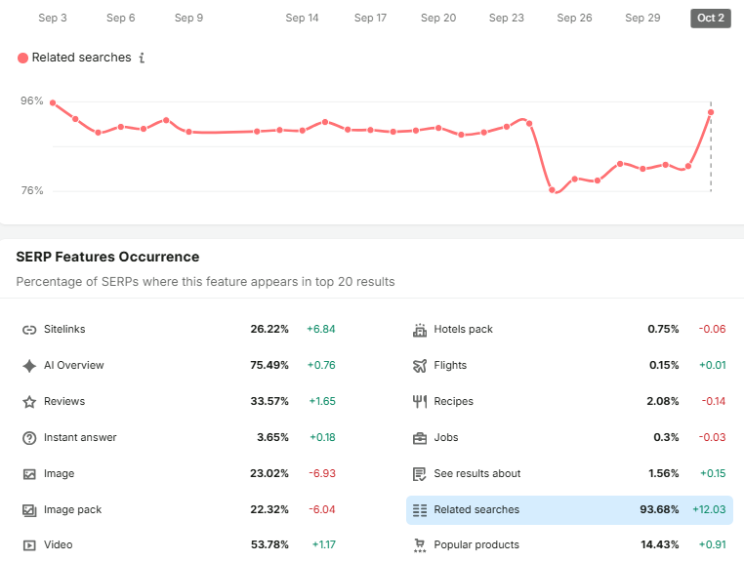Select the Image pack feature label
Viewport: 744px width, 561px height.
click(x=72, y=509)
